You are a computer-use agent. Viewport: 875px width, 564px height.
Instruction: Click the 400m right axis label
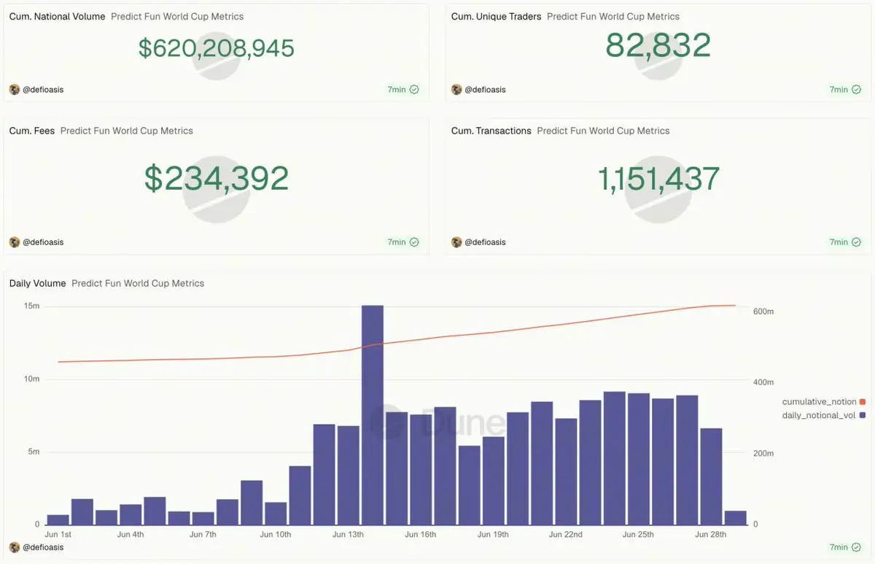[x=763, y=382]
